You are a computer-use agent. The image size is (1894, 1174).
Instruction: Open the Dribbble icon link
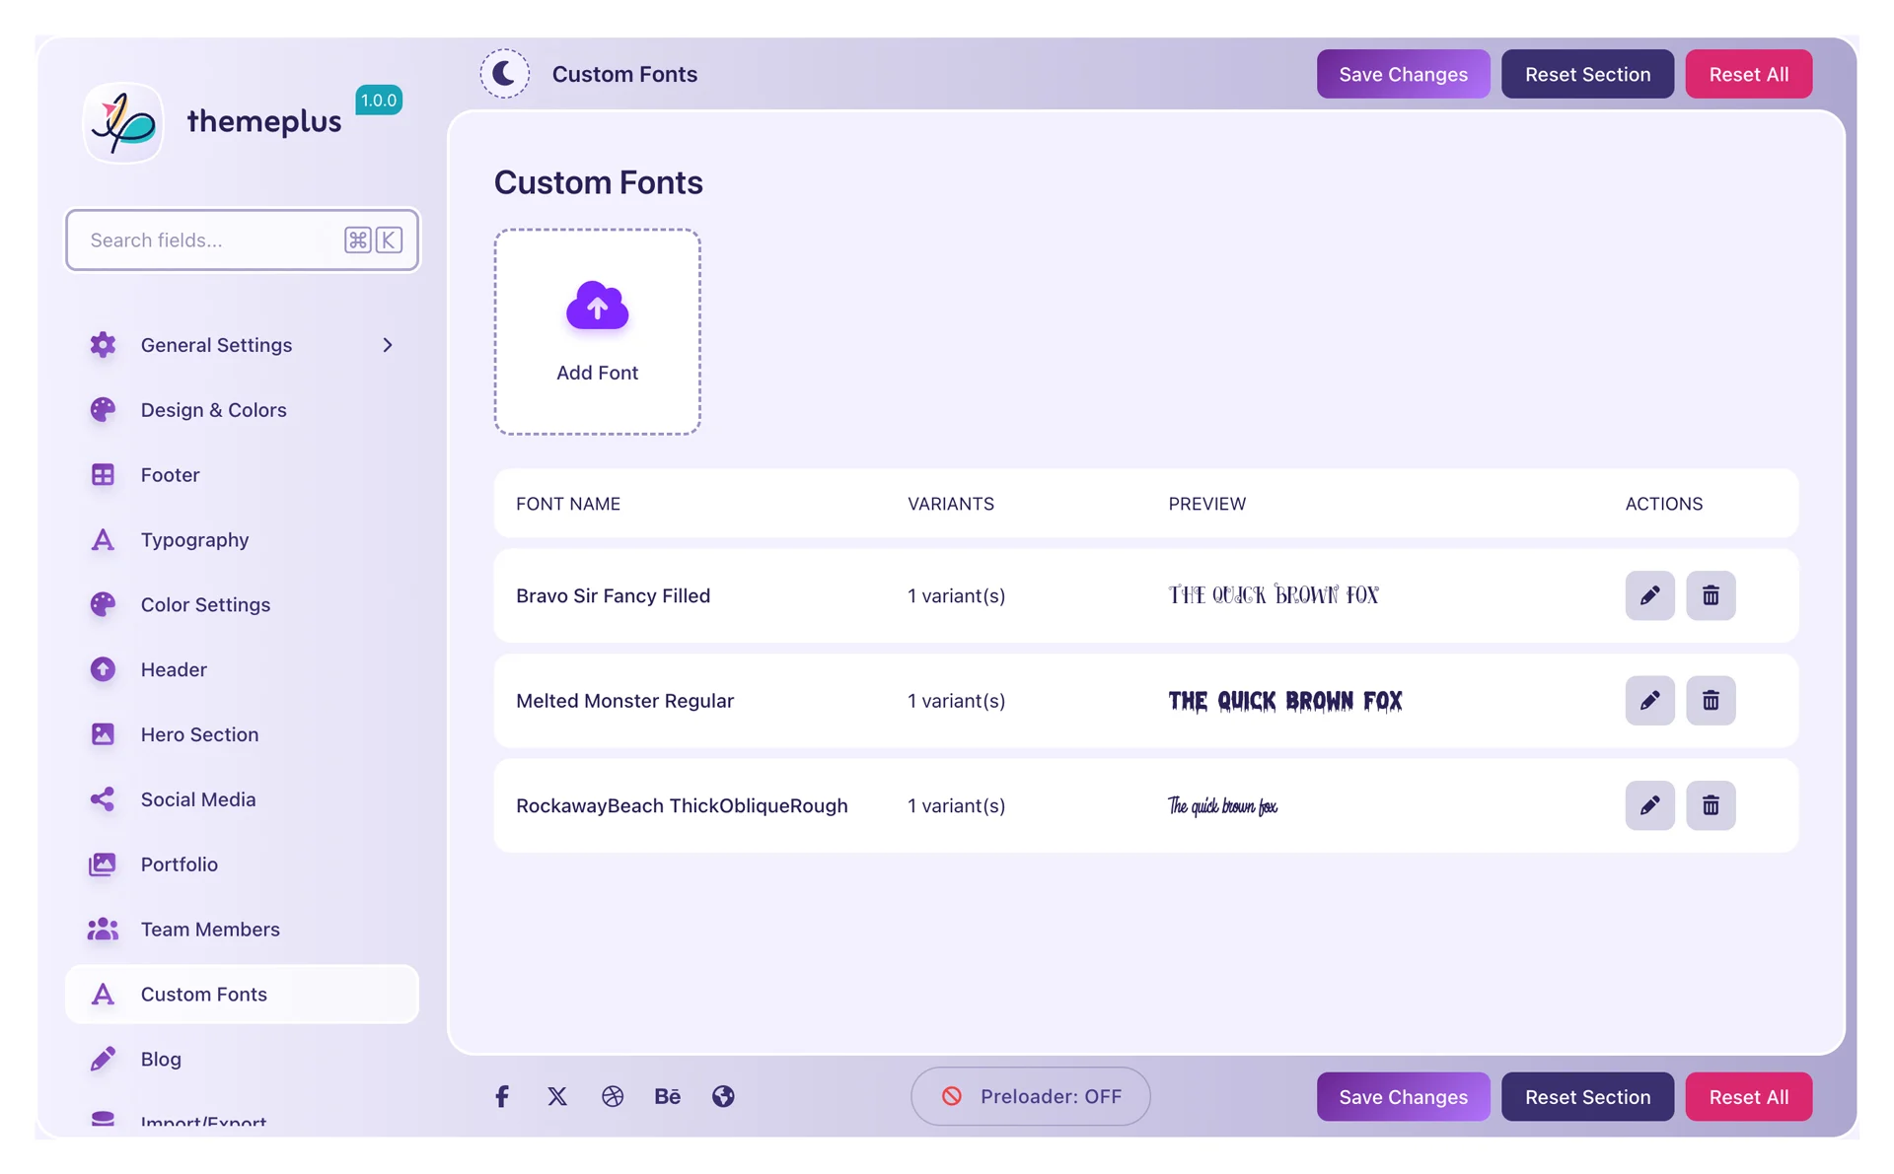[613, 1096]
